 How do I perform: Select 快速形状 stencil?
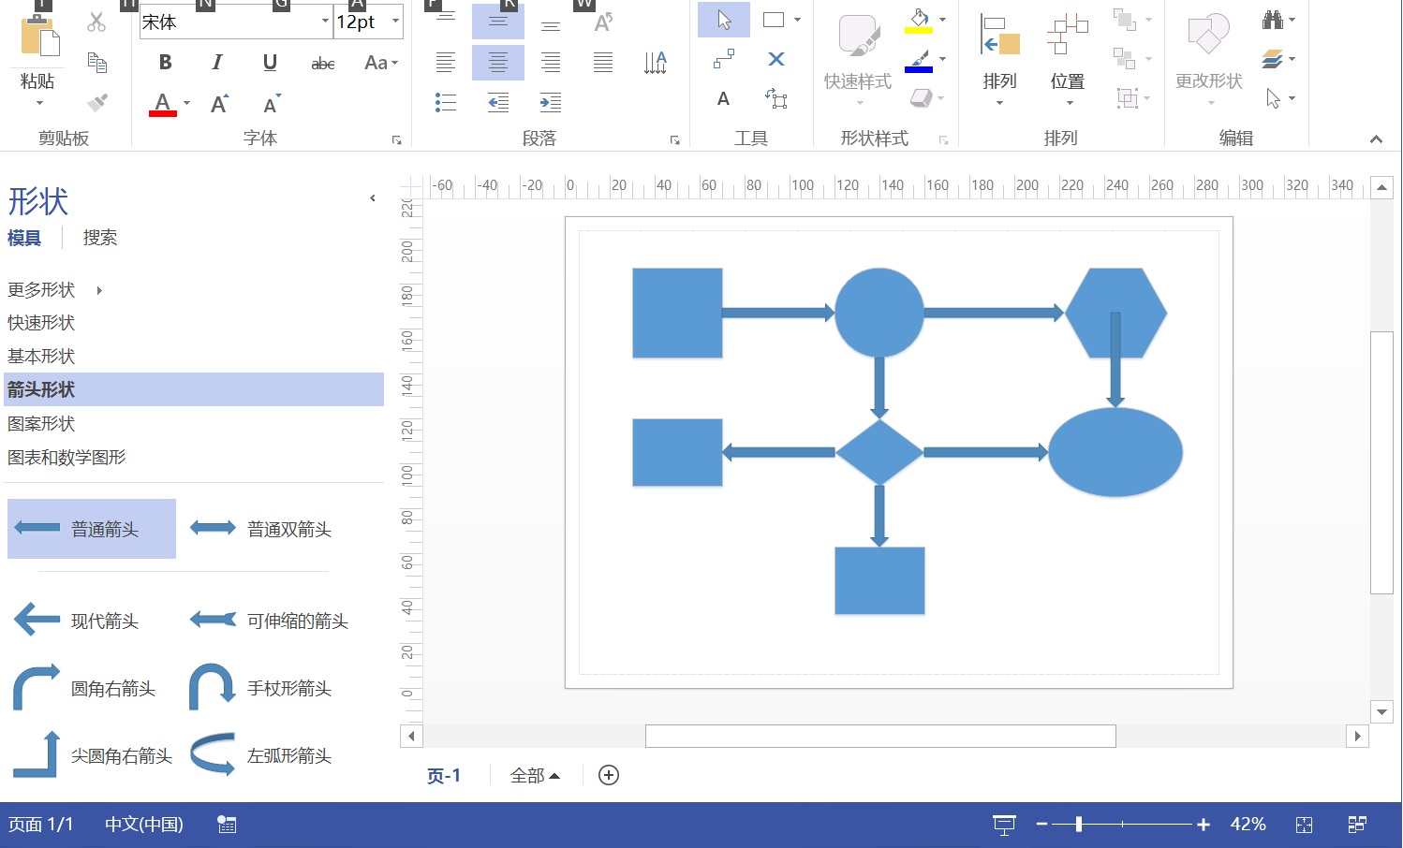(x=41, y=323)
